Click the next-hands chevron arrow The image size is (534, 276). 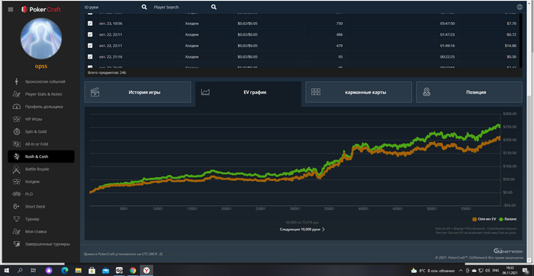323,229
